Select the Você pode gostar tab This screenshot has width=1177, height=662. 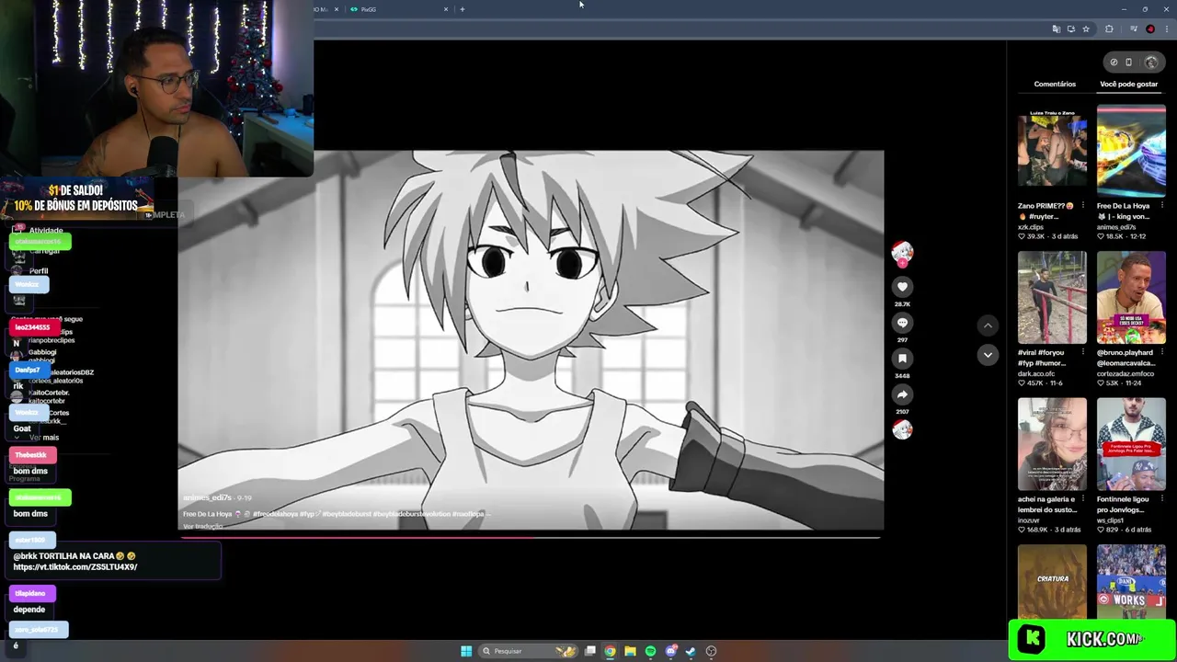tap(1128, 84)
